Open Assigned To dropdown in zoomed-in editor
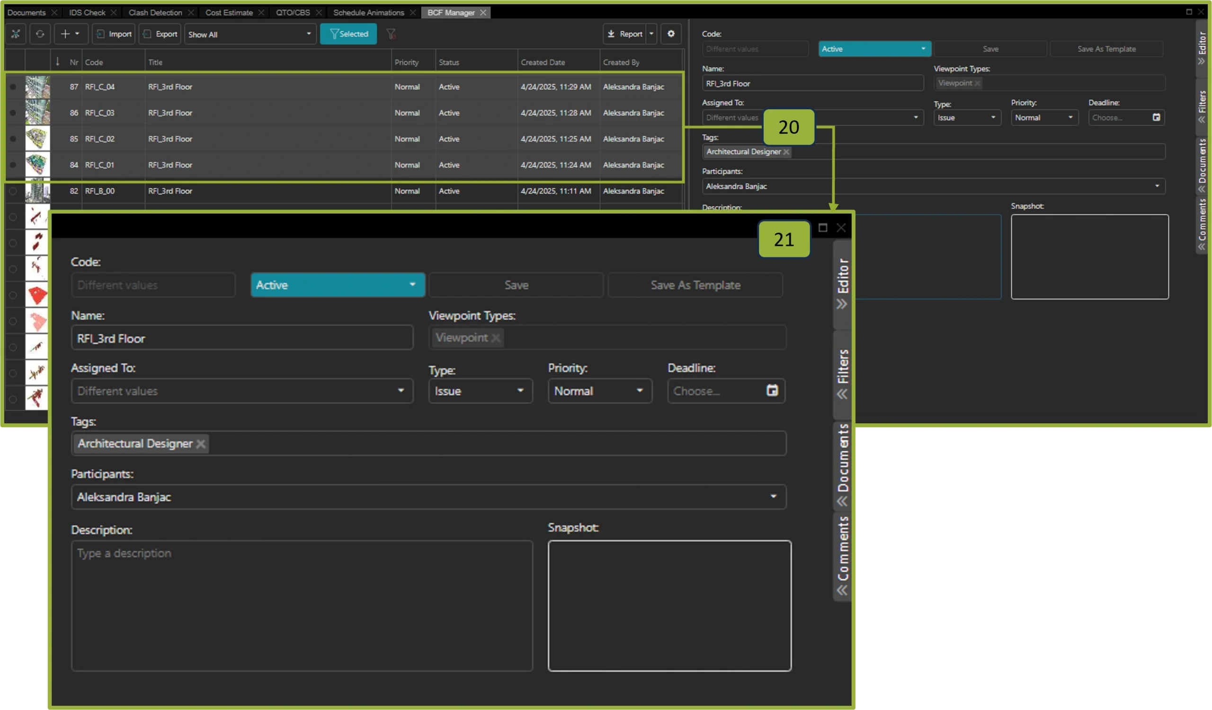Image resolution: width=1212 pixels, height=710 pixels. [x=242, y=391]
